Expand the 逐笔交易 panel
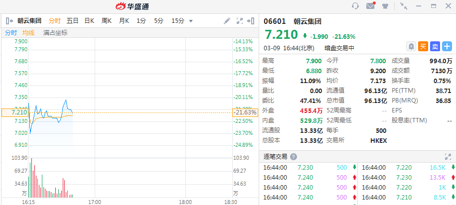 (x=448, y=157)
